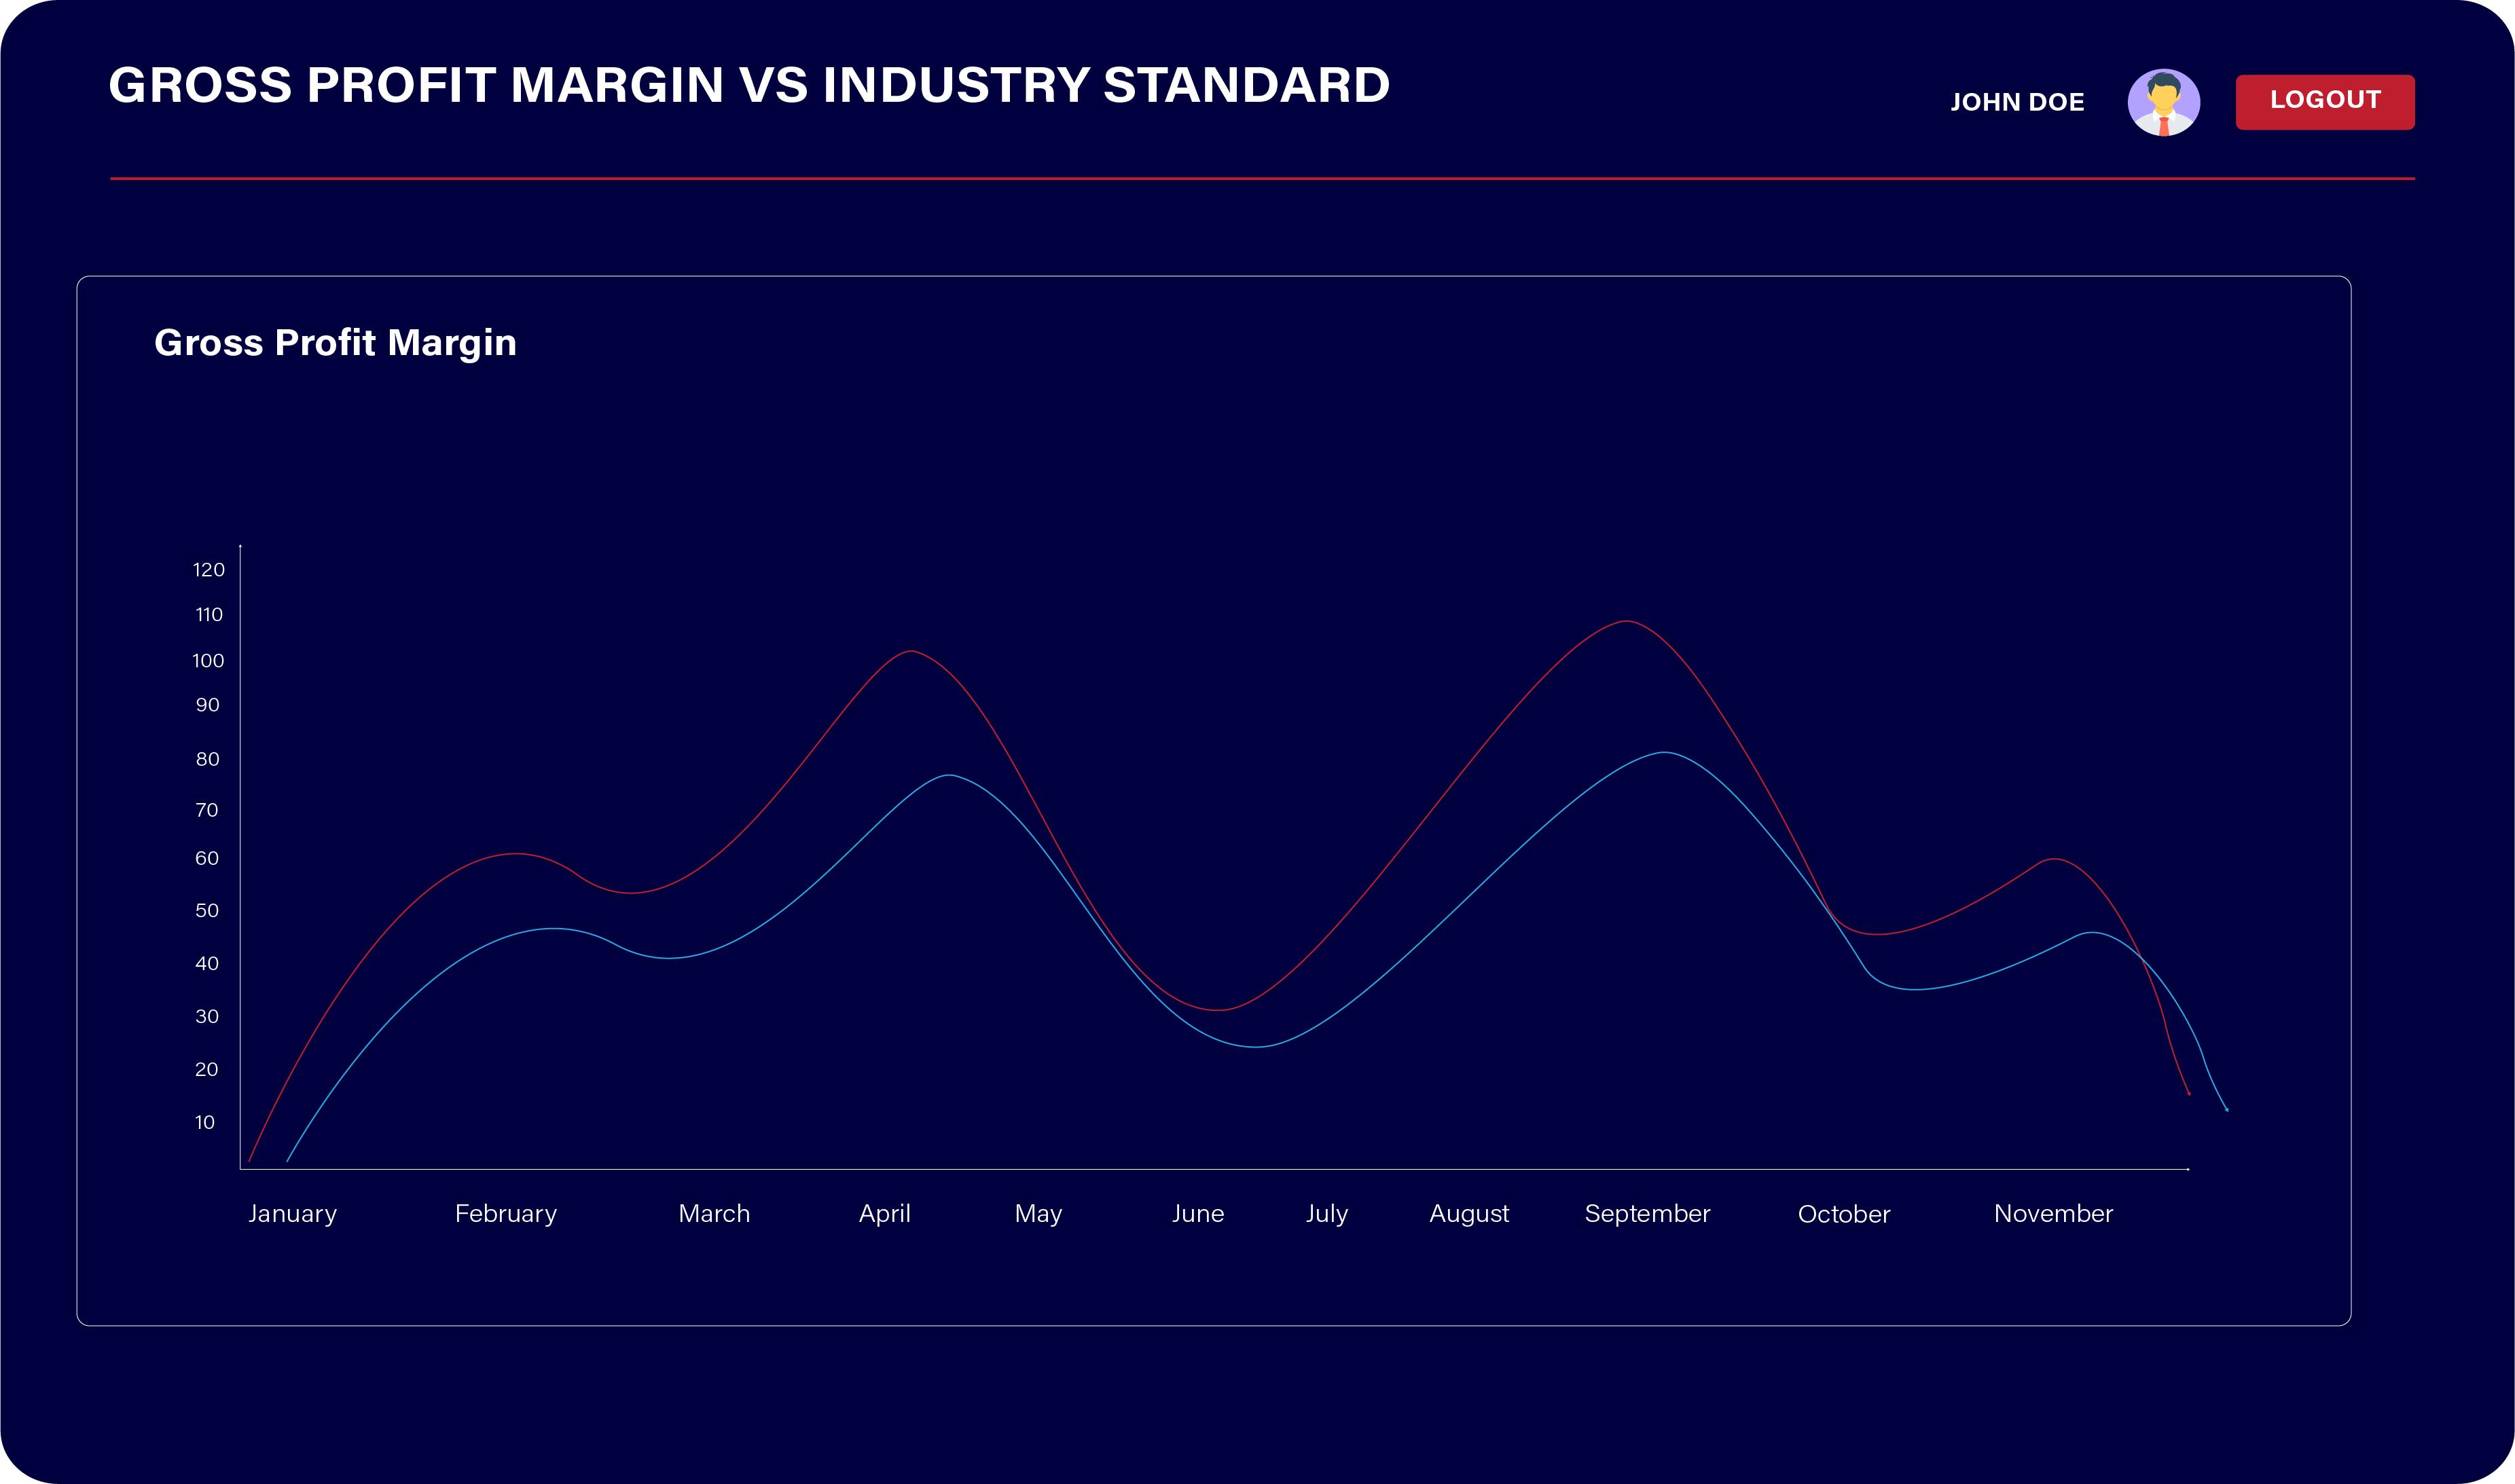2515x1484 pixels.
Task: Click the October month label
Action: [1844, 1214]
